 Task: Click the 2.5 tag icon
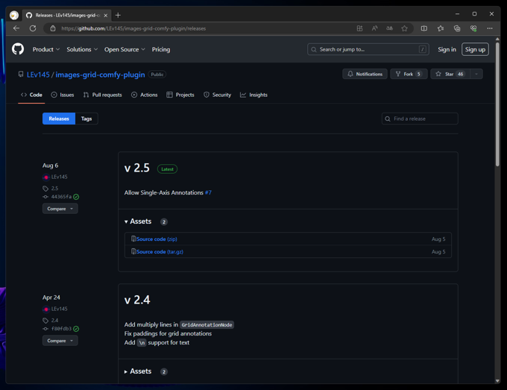(45, 189)
